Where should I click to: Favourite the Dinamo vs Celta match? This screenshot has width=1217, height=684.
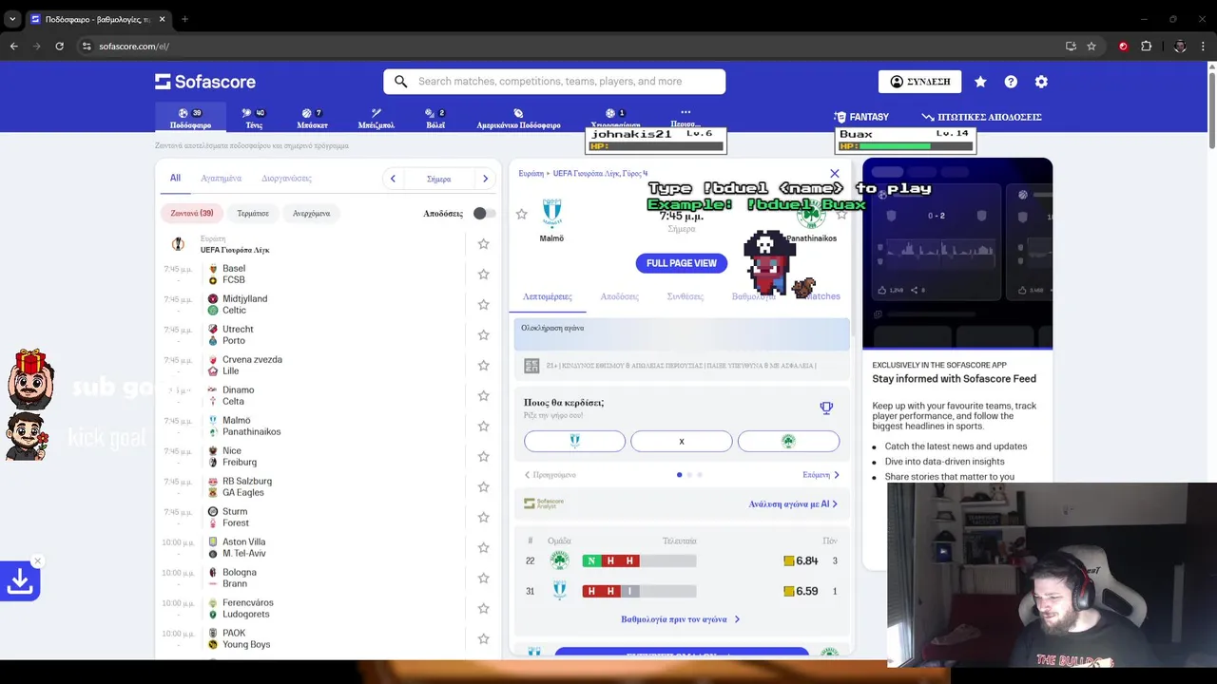[x=483, y=396]
